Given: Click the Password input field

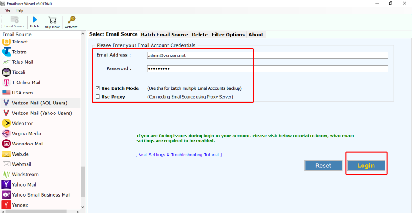Looking at the screenshot, I should 267,68.
